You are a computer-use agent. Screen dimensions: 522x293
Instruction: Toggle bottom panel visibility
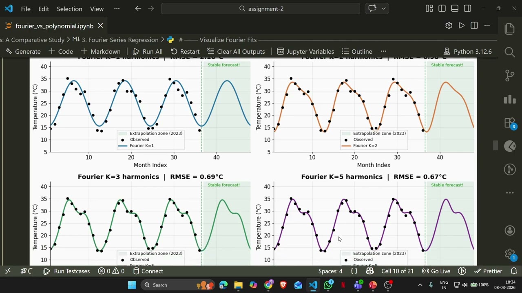tap(455, 9)
